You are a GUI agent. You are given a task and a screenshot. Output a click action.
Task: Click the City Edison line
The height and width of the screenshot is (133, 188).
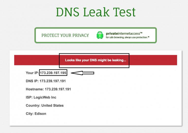click(x=36, y=114)
